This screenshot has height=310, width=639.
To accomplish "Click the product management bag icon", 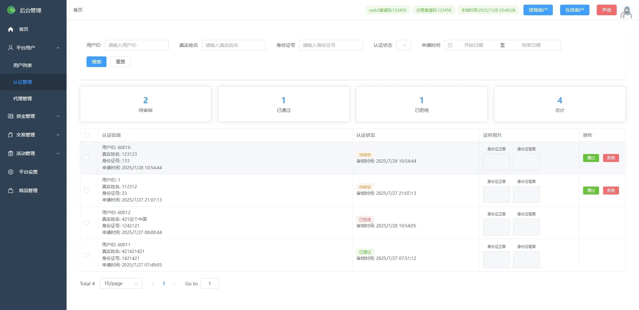I will point(11,191).
